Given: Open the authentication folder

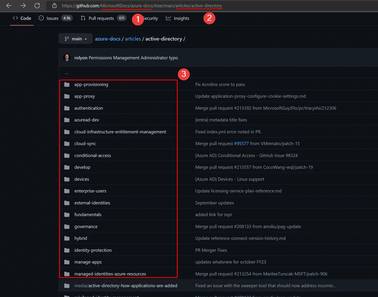Looking at the screenshot, I should [x=89, y=108].
